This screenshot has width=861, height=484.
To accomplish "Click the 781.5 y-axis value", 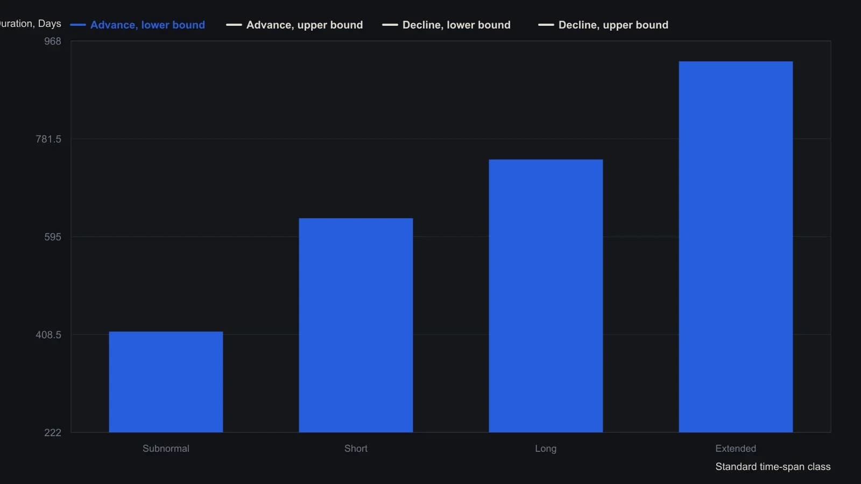I will (48, 139).
